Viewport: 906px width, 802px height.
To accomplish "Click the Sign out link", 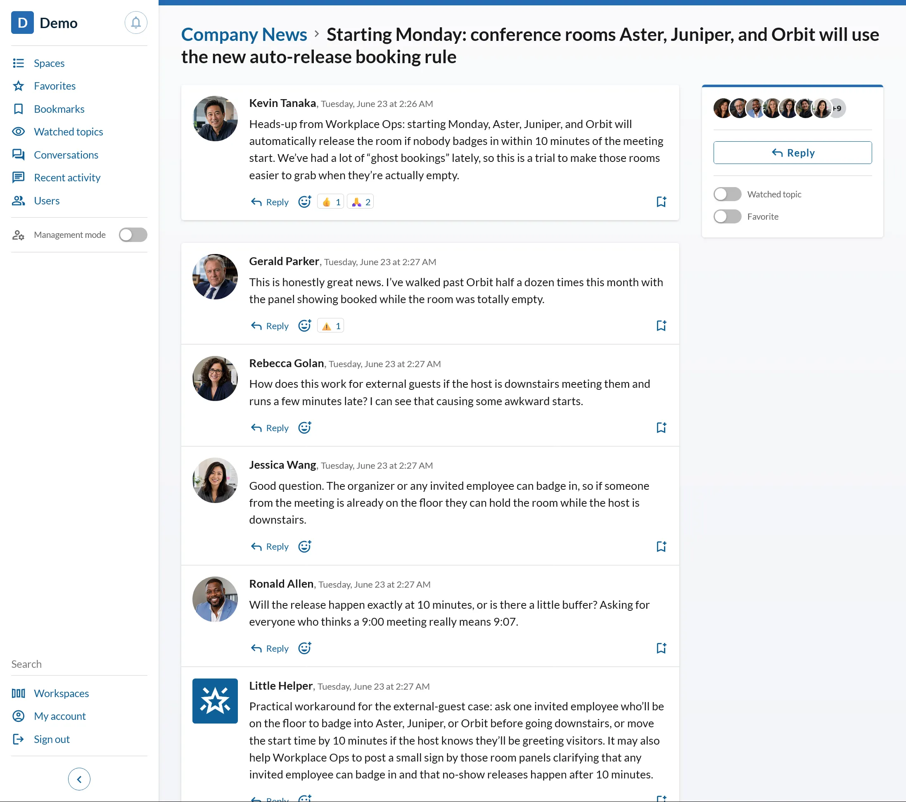I will click(x=52, y=739).
